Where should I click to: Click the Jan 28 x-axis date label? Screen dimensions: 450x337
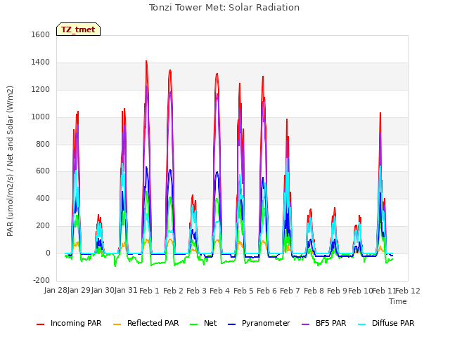tap(56, 291)
